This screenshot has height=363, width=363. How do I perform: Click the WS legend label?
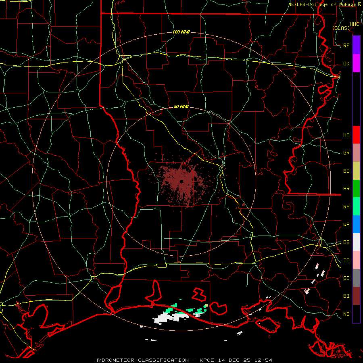(x=346, y=224)
